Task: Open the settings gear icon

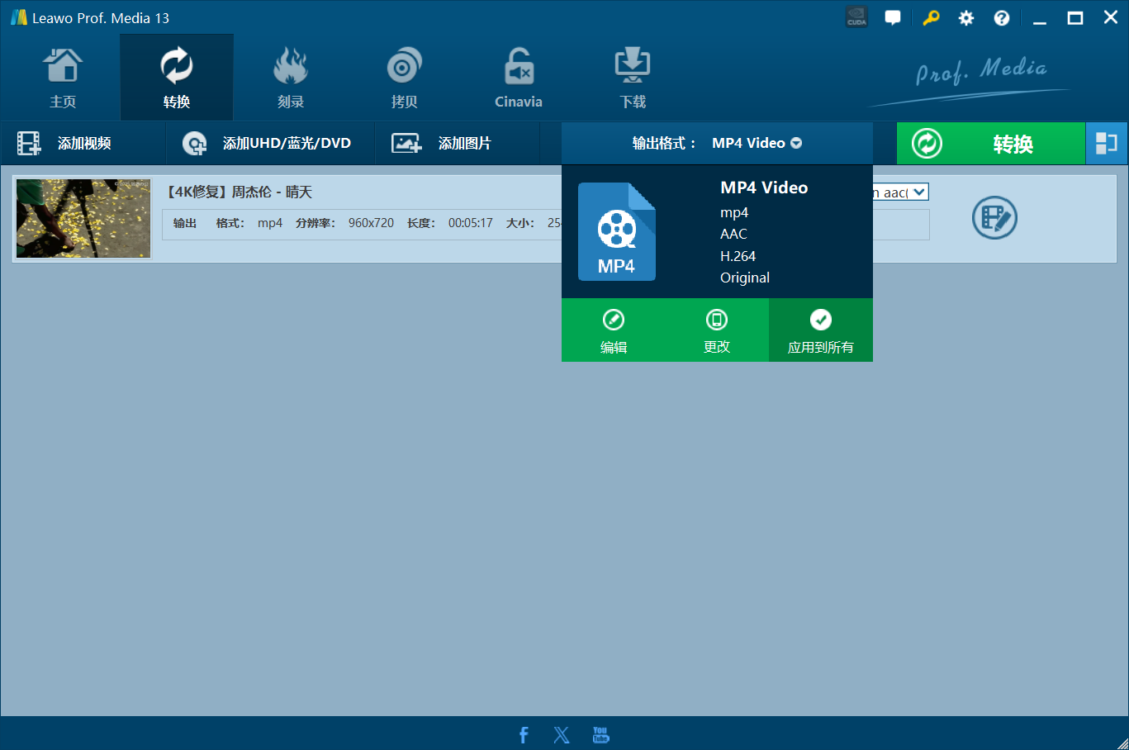Action: tap(965, 18)
